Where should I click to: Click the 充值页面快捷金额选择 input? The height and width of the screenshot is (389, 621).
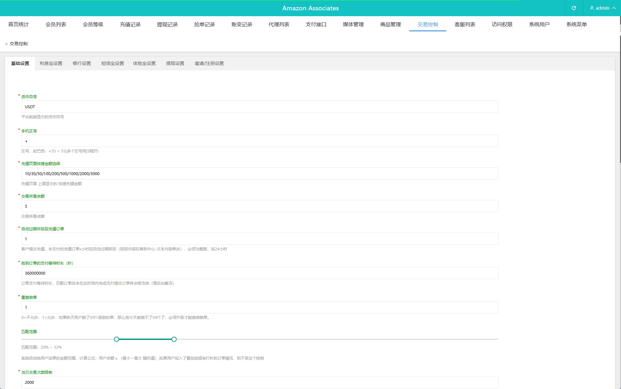pyautogui.click(x=259, y=174)
